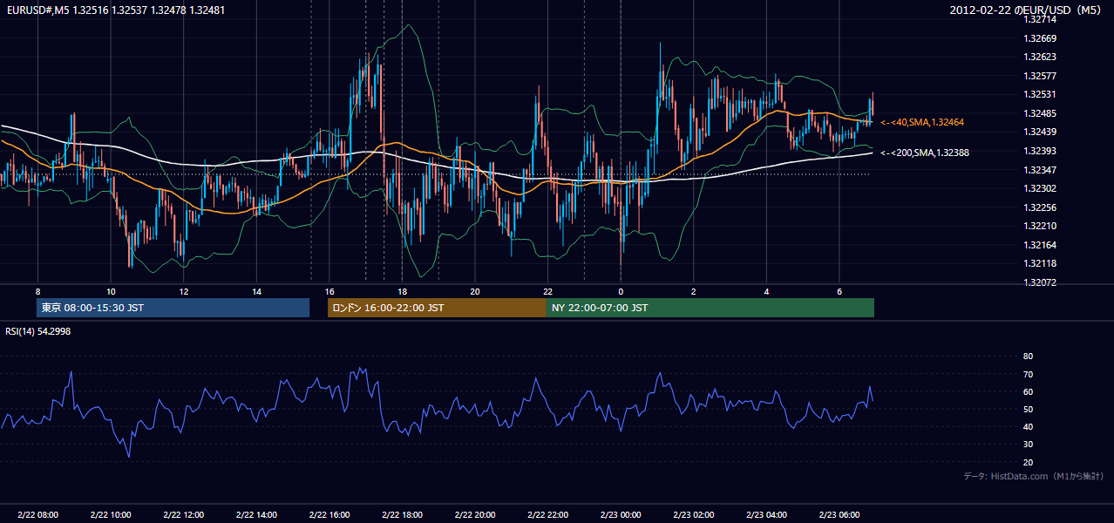Click price axis label 1.32439
The image size is (1114, 523).
[1039, 132]
